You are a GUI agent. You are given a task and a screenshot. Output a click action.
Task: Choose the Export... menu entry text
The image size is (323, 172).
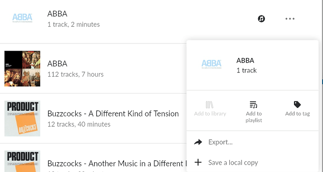(x=220, y=142)
